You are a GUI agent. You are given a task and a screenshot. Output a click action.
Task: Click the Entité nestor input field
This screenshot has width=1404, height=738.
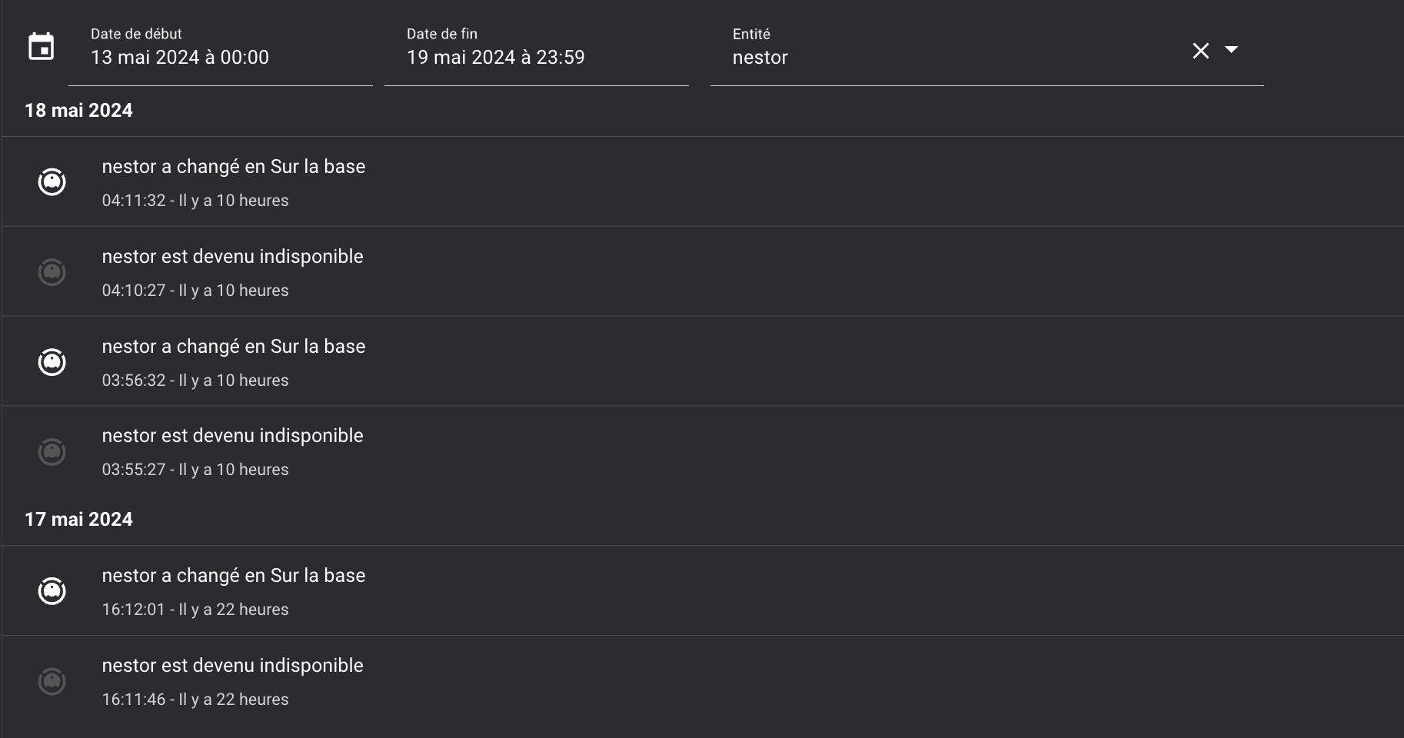[946, 58]
